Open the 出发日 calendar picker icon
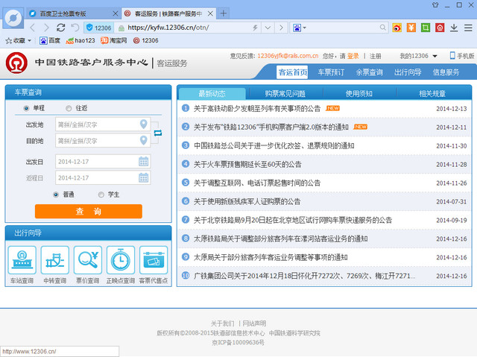This screenshot has height=357, width=477. pos(143,162)
